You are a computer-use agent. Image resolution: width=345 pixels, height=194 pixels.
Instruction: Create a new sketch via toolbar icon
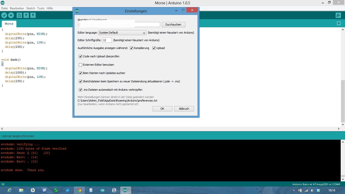pos(19,15)
